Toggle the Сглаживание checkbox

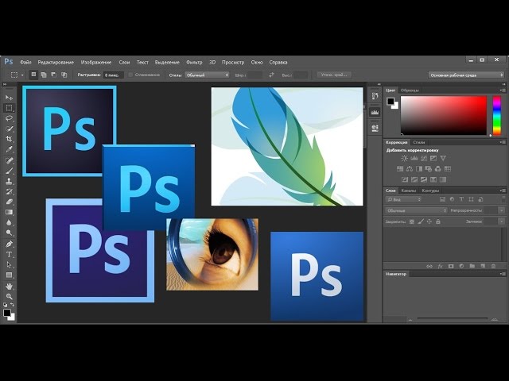tap(130, 75)
